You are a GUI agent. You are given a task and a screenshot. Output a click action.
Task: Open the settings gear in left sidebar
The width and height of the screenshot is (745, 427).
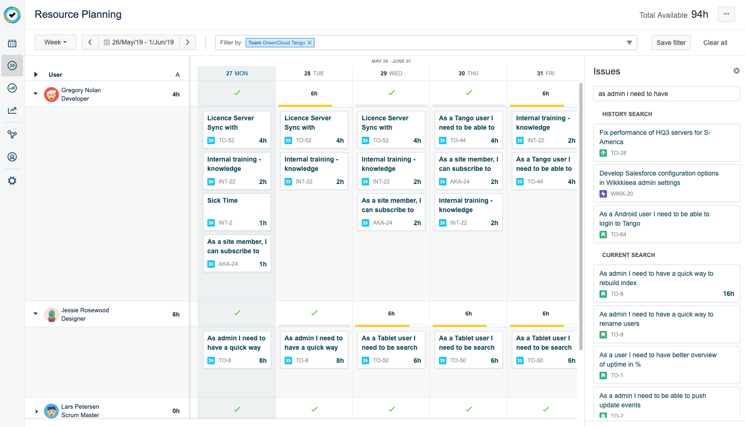click(x=12, y=181)
